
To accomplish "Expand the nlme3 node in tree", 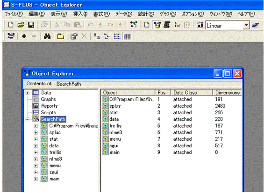I will 36,159.
